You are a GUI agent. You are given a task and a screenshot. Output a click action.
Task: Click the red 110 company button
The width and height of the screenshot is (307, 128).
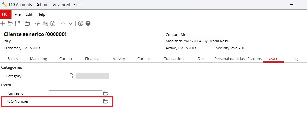pos(6,14)
